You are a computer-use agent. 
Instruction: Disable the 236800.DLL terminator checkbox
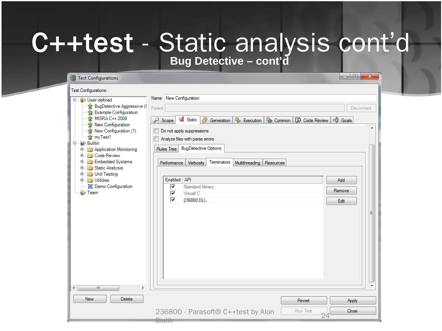[173, 200]
